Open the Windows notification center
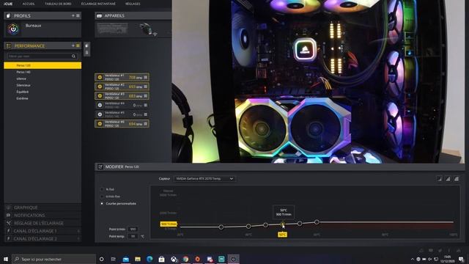Screen dimensions: 469x264 (x=461, y=259)
